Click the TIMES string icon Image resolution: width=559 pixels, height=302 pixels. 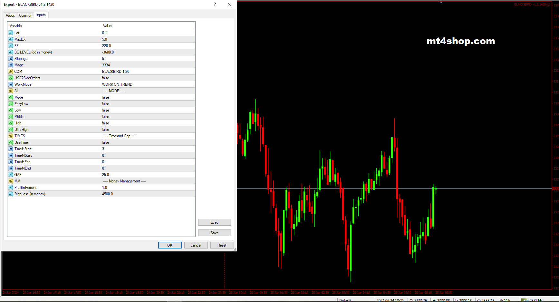pyautogui.click(x=11, y=136)
